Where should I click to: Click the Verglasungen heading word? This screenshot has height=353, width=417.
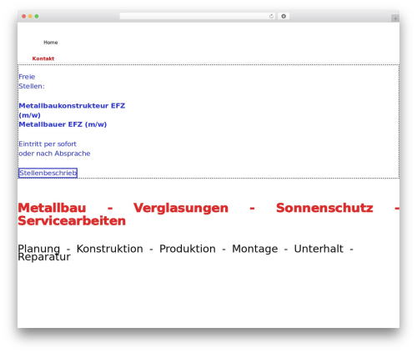tap(181, 208)
